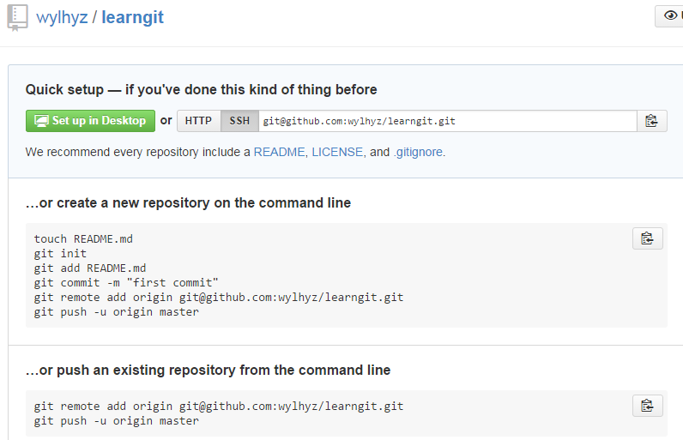The height and width of the screenshot is (440, 683).
Task: Select the HTTP protocol option
Action: 198,121
